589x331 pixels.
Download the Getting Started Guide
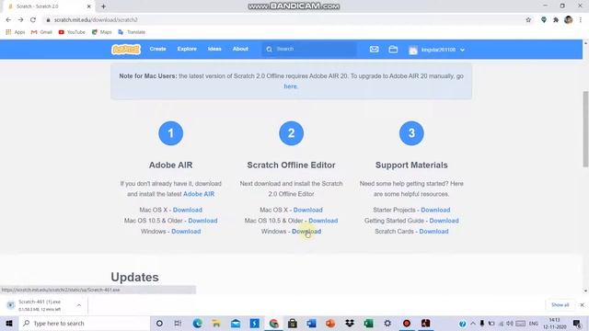(x=444, y=221)
